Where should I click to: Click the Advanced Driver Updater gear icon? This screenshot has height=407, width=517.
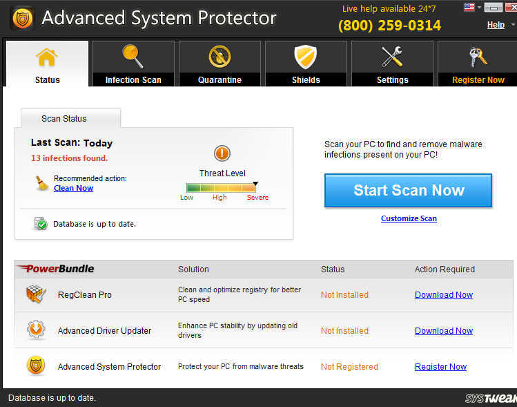coord(36,330)
